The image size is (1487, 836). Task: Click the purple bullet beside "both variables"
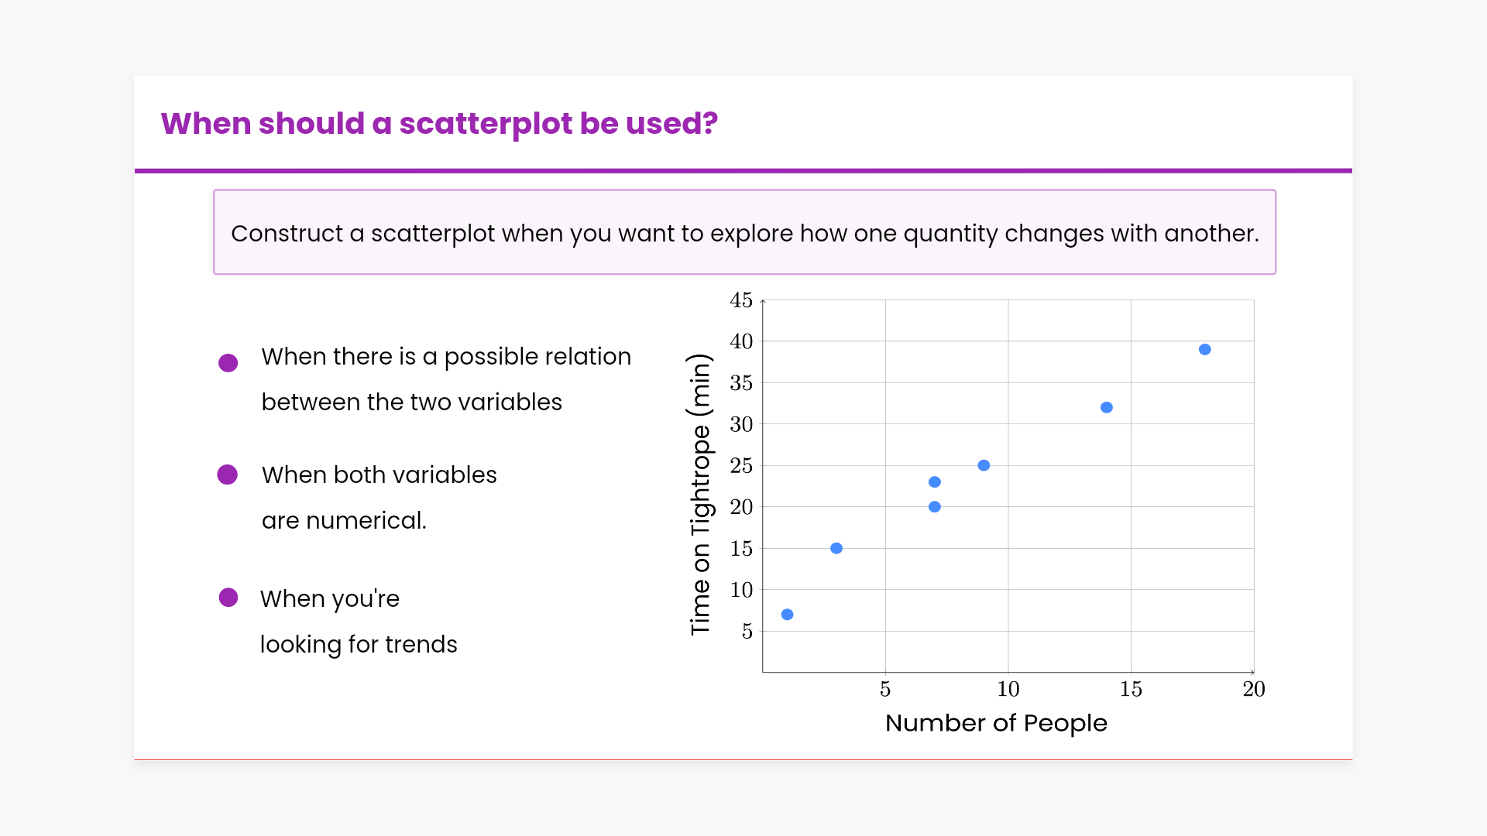click(x=227, y=475)
